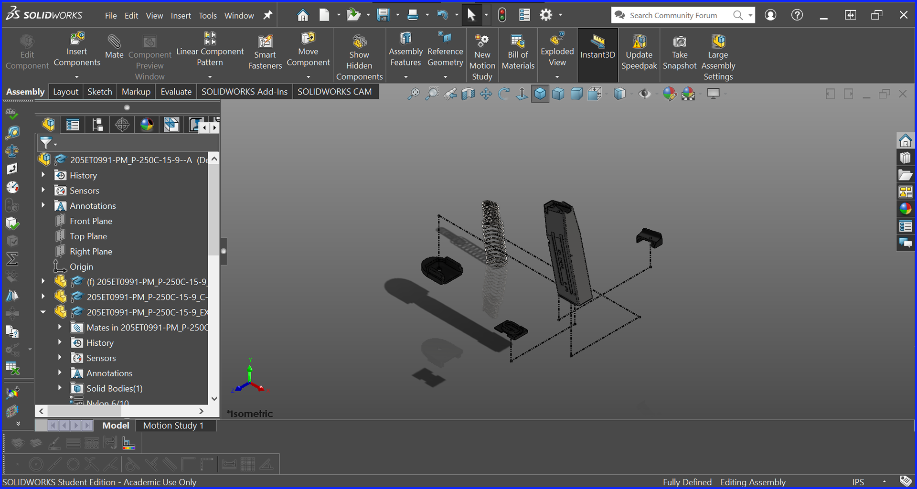Image resolution: width=917 pixels, height=489 pixels.
Task: Open the PropertyManager tab icon
Action: coord(73,125)
